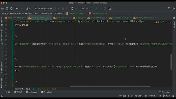Open the user account dropdown
Screen dimensions: 176x99
point(28,9)
